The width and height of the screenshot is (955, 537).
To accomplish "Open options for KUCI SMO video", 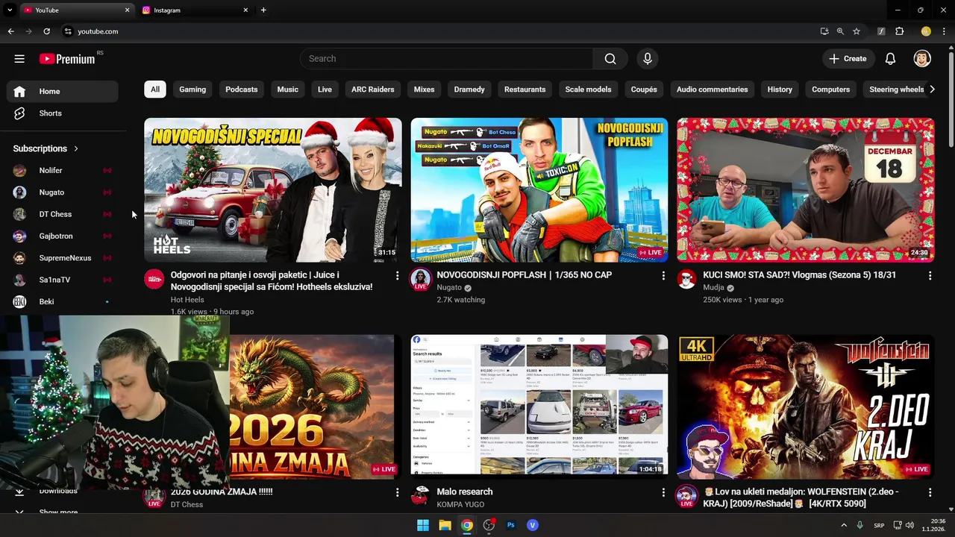I will [x=930, y=276].
